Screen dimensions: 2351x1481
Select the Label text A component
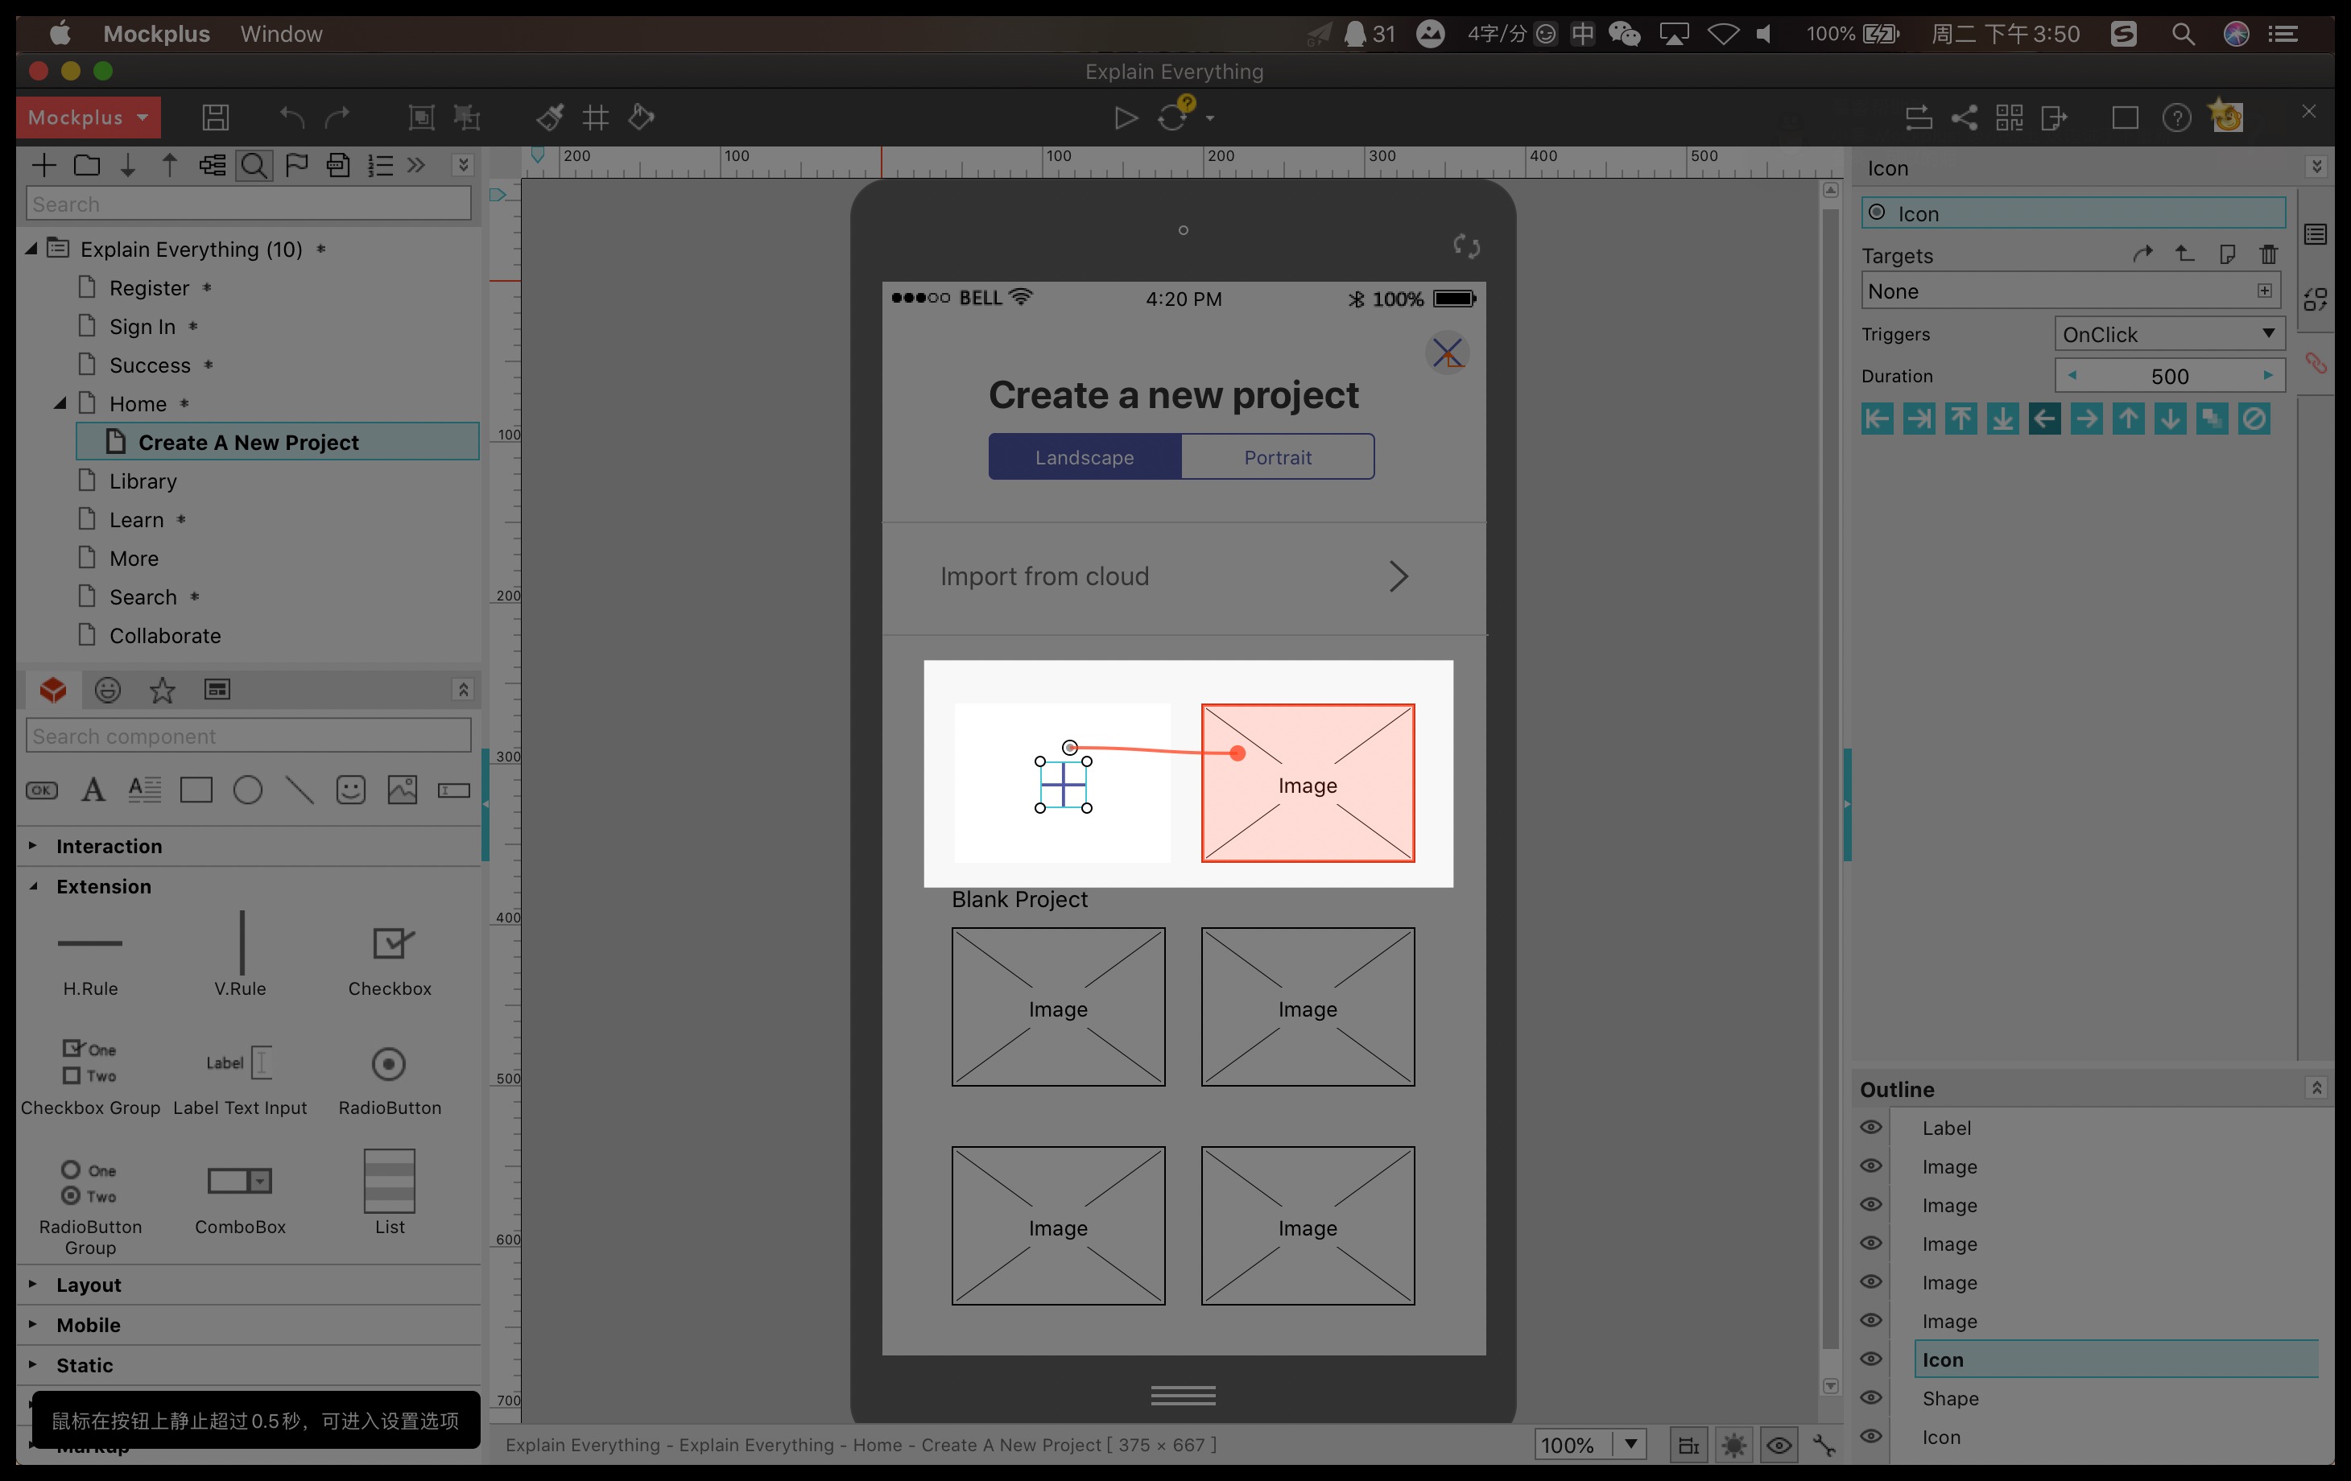point(93,789)
